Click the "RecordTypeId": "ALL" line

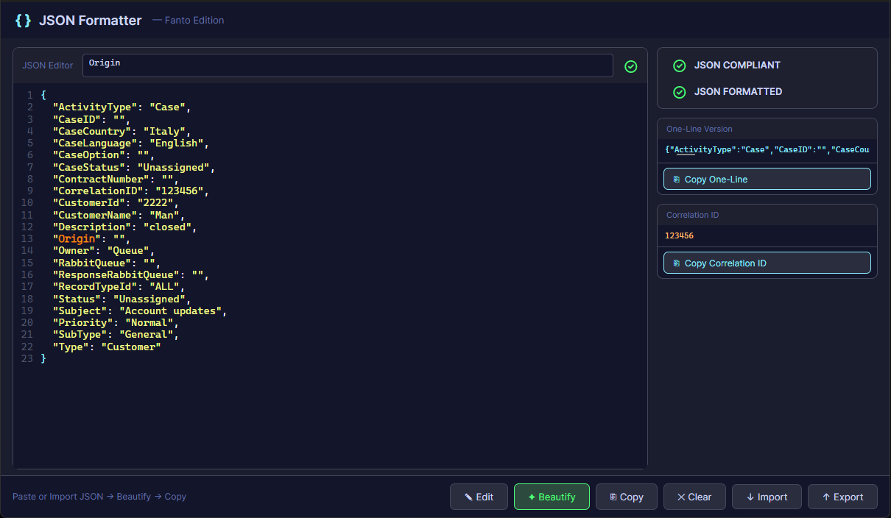click(x=119, y=287)
